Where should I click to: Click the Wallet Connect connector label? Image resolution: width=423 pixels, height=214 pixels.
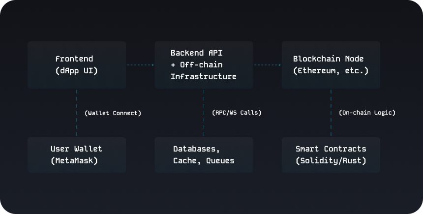pyautogui.click(x=113, y=113)
